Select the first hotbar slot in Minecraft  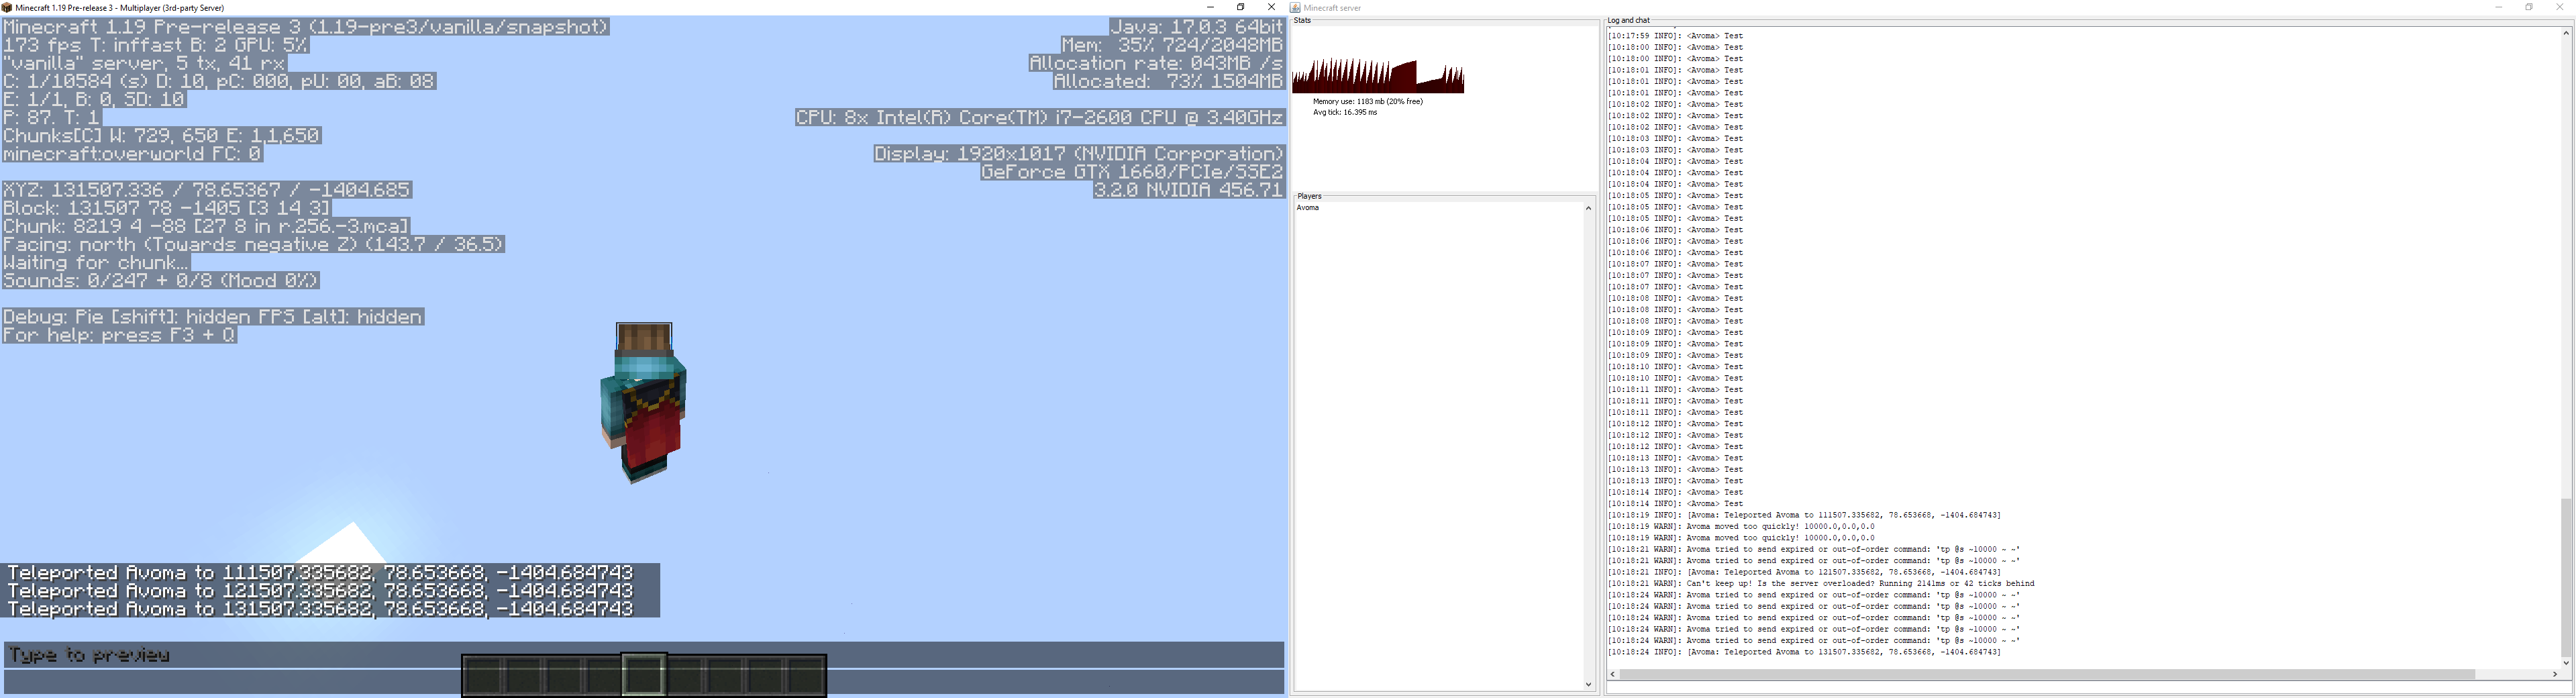484,675
